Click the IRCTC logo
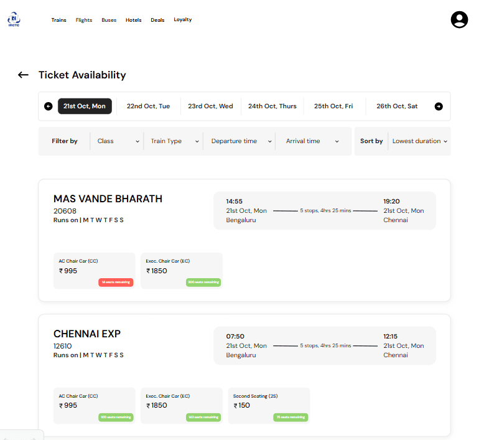 (x=14, y=19)
